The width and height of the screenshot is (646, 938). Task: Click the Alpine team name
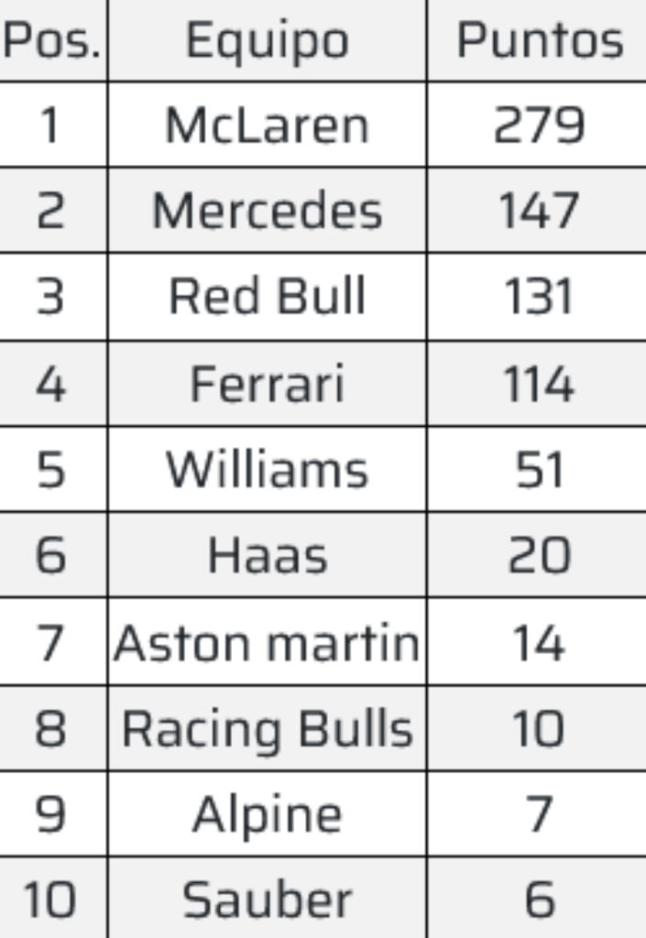coord(267,814)
